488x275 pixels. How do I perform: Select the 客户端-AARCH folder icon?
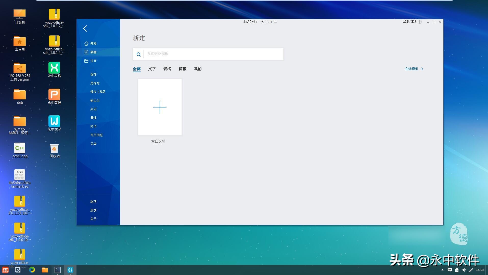click(x=20, y=125)
